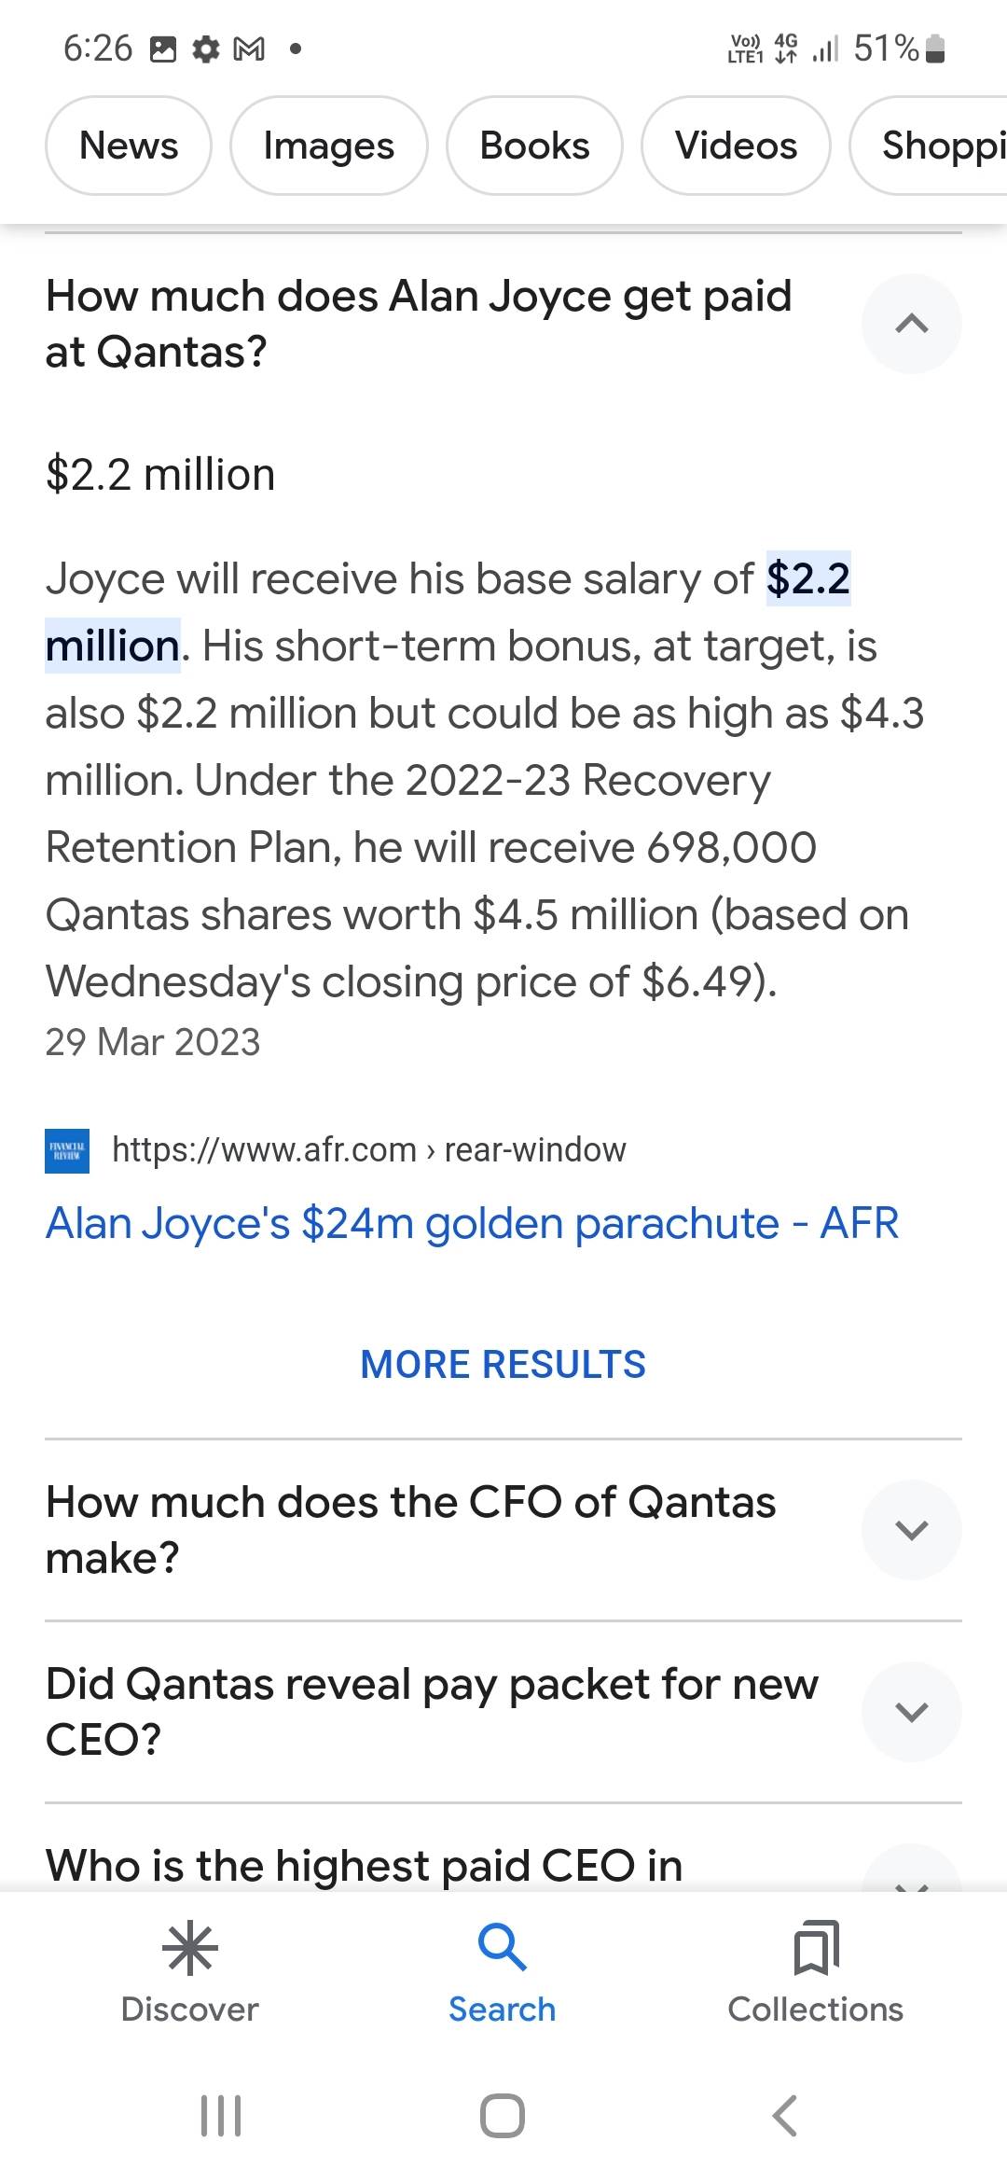Collapse the Alan Joyce pay answer

tap(912, 324)
